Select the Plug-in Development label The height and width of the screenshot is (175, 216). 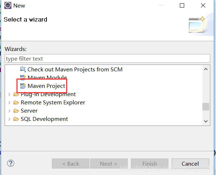(48, 94)
